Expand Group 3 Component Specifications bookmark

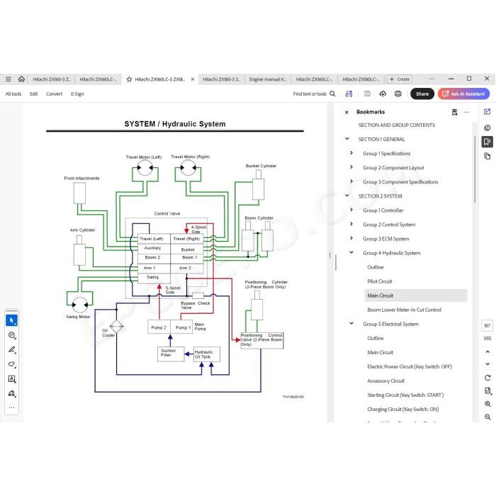351,181
